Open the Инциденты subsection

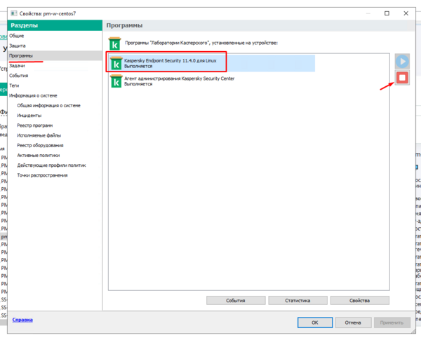(x=29, y=116)
